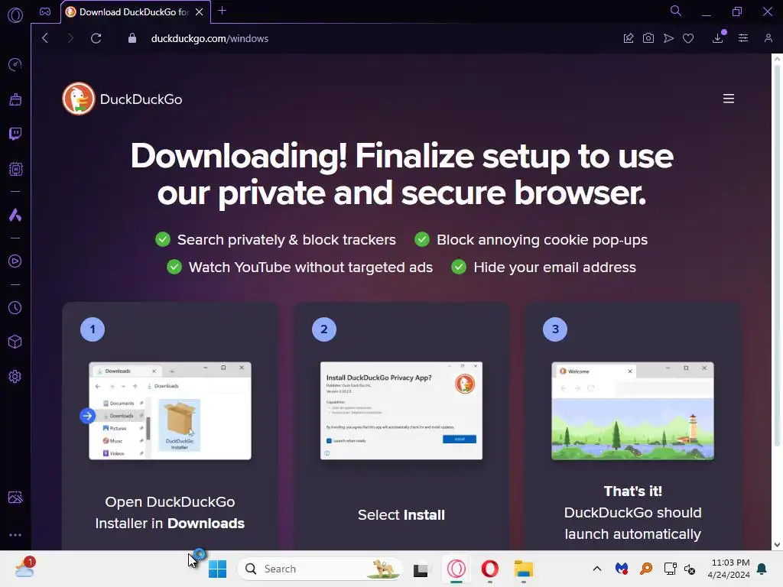Viewport: 783px width, 587px height.
Task: Open the profile account icon
Action: pyautogui.click(x=768, y=38)
